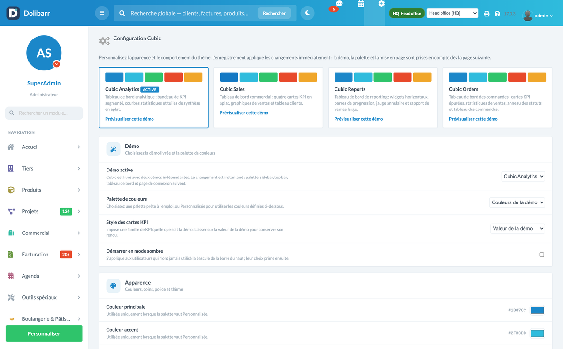Click the admin user avatar
563x349 pixels.
[x=528, y=15]
